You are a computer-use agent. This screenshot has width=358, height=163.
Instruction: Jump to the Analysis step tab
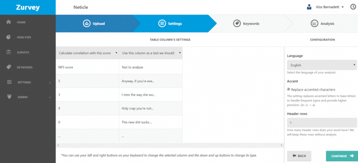pyautogui.click(x=322, y=24)
